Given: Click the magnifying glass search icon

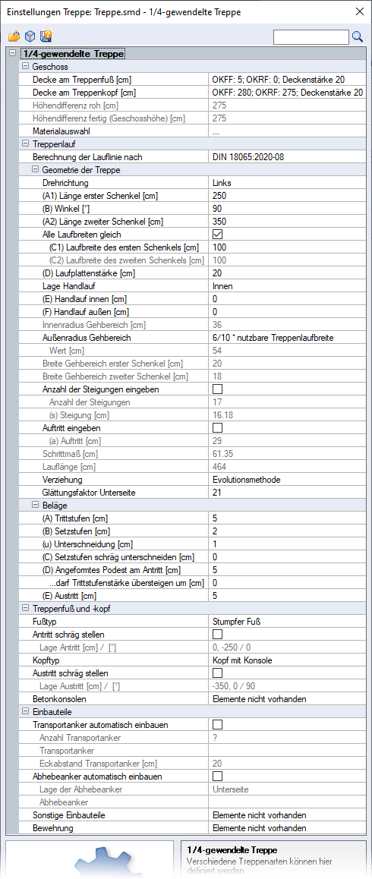Looking at the screenshot, I should pos(358,37).
